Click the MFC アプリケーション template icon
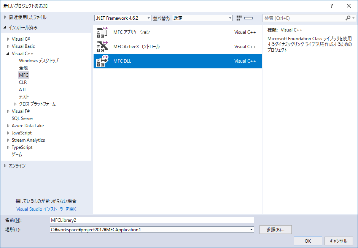Screen dimensions: 358x248 (102, 32)
